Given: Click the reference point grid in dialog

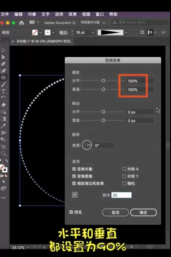Looking at the screenshot, I should tap(75, 195).
